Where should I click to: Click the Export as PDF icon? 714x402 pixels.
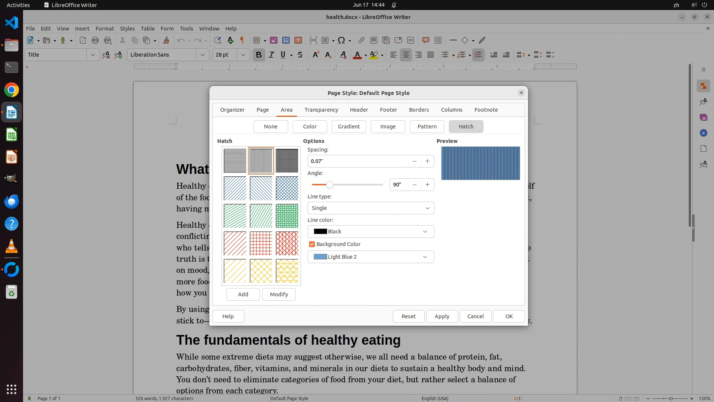(83, 40)
